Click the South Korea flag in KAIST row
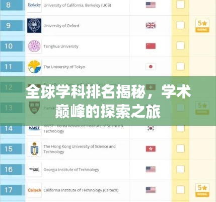216x202 pixels. (151, 128)
